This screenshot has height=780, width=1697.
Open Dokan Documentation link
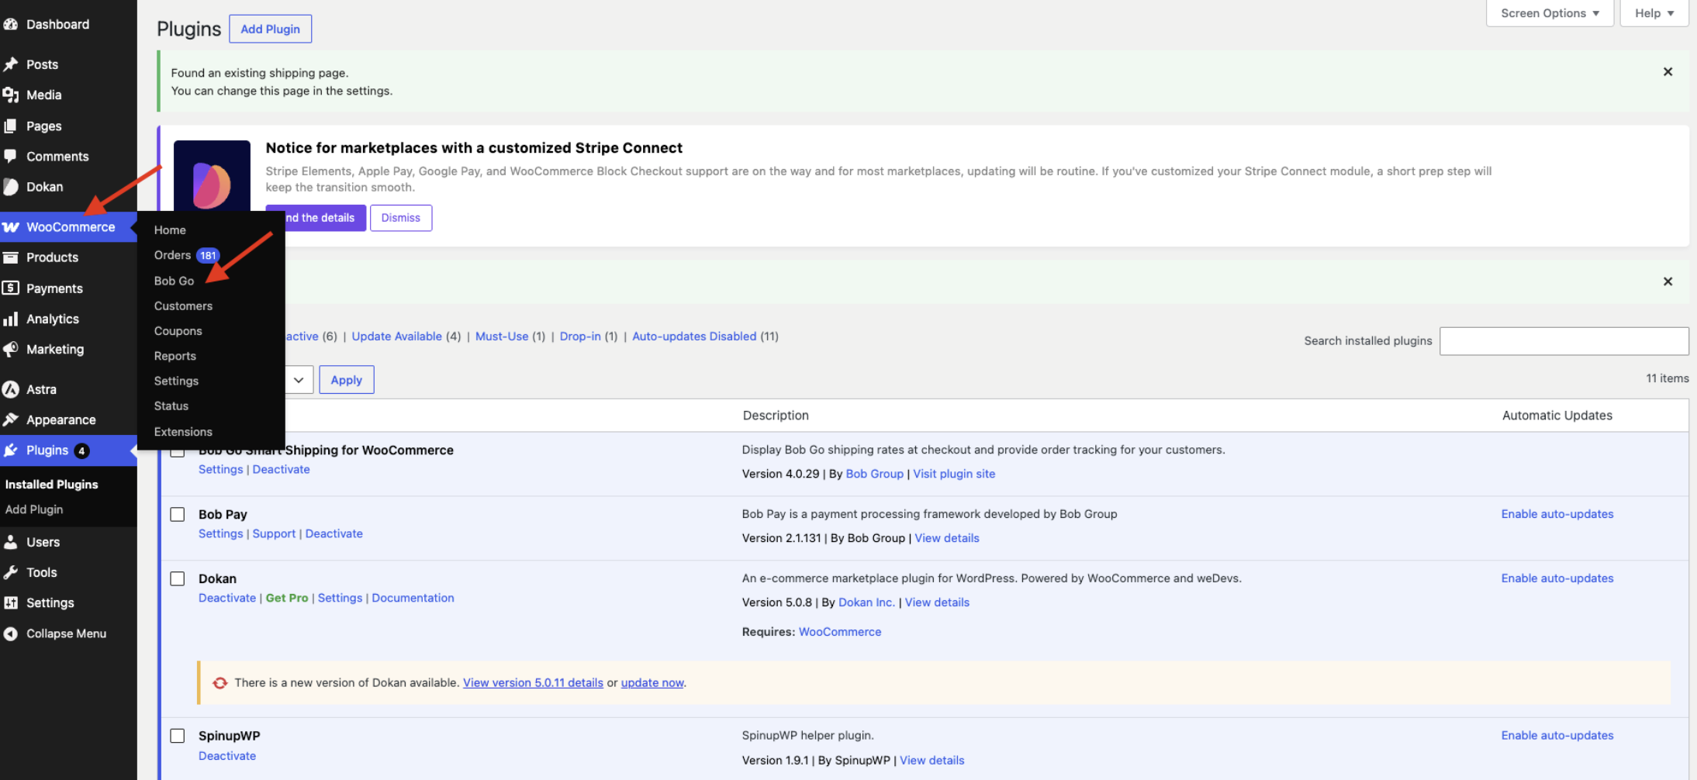[x=413, y=599]
